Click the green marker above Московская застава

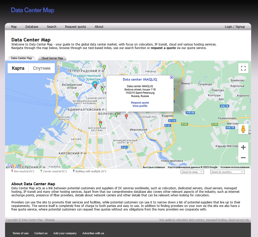100,125
